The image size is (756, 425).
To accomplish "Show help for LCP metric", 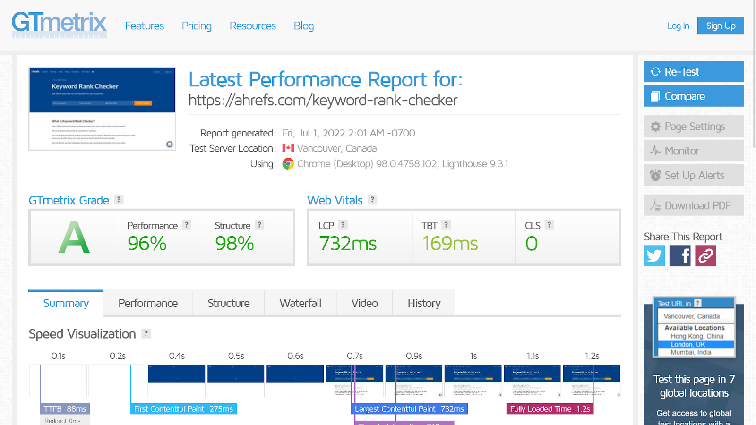I will click(343, 225).
